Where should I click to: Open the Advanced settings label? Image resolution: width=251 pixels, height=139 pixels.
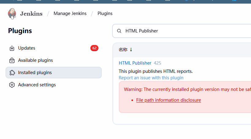point(37,85)
